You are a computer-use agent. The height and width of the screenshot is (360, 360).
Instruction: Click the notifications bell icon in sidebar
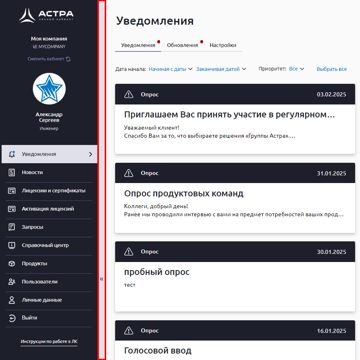click(x=12, y=154)
